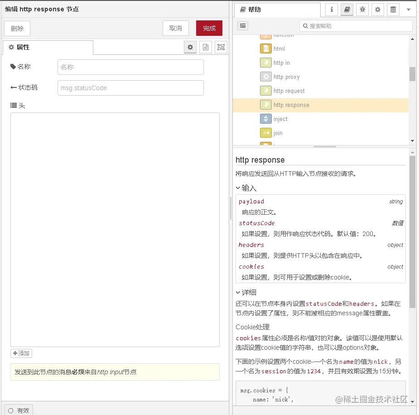This screenshot has height=415, width=419.
Task: Open the node description document icon
Action: 206,47
